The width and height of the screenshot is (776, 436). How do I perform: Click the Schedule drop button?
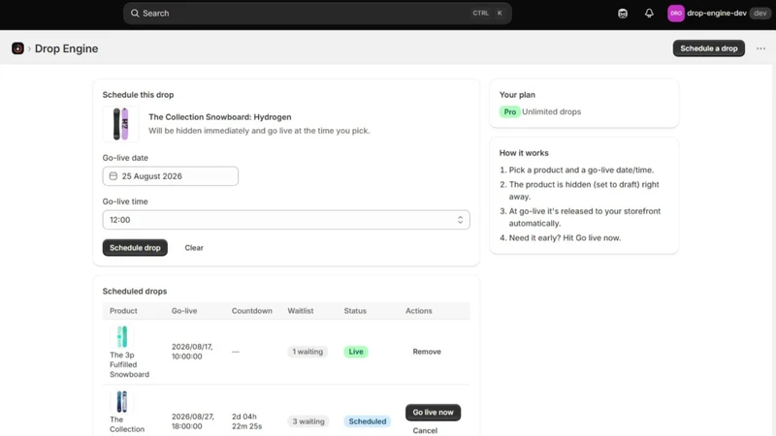(x=135, y=248)
